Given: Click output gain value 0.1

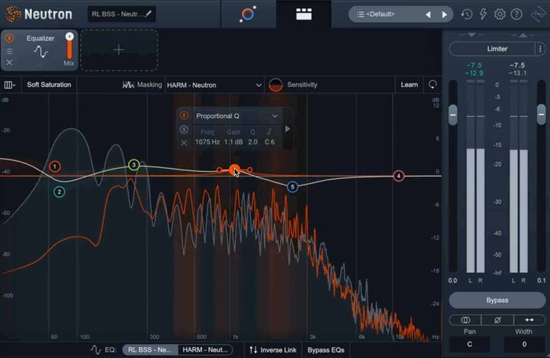Looking at the screenshot, I should coord(541,280).
